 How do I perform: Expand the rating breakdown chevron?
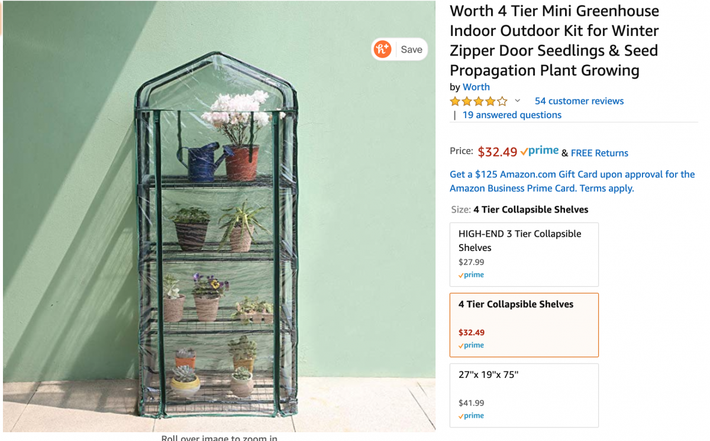coord(517,101)
